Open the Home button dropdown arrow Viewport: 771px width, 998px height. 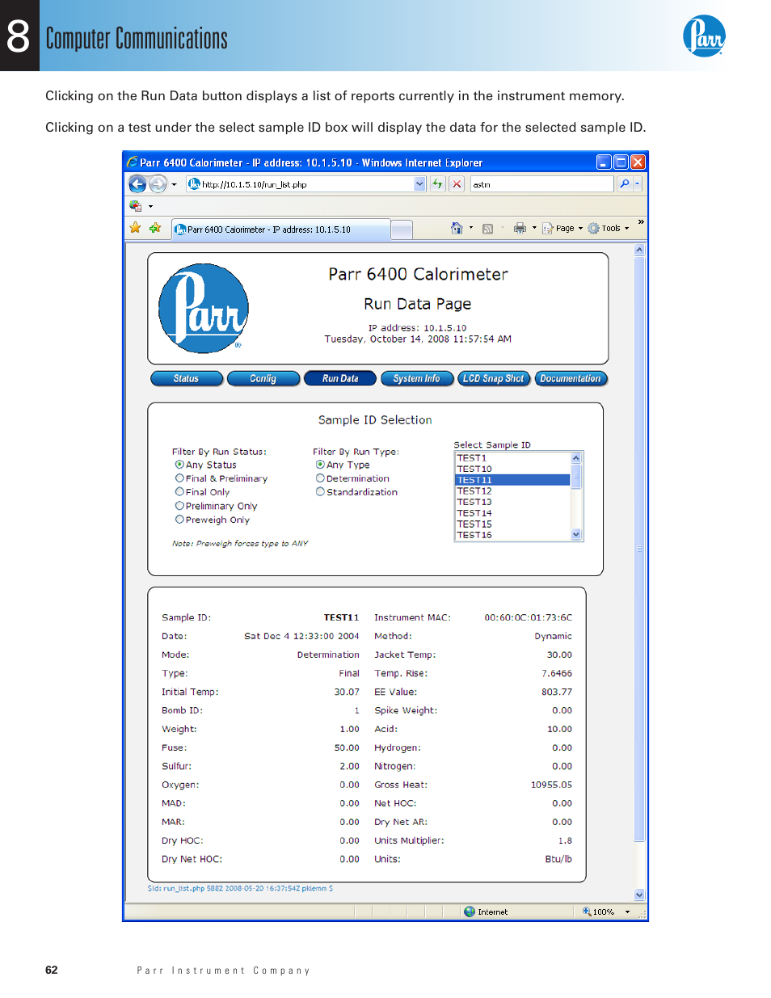point(471,228)
